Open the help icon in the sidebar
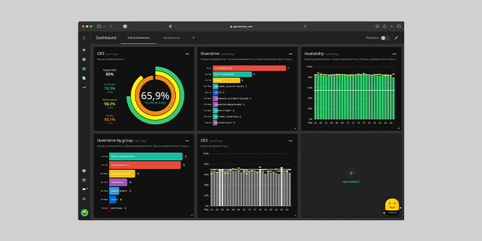The width and height of the screenshot is (482, 241). pos(84,180)
